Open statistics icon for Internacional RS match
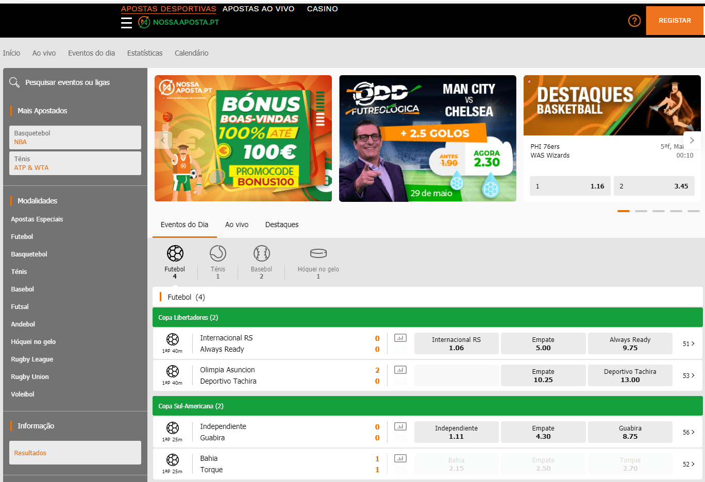This screenshot has width=705, height=482. tap(400, 338)
